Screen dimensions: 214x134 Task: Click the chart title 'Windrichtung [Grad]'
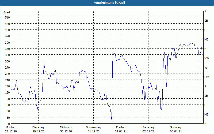109,3
